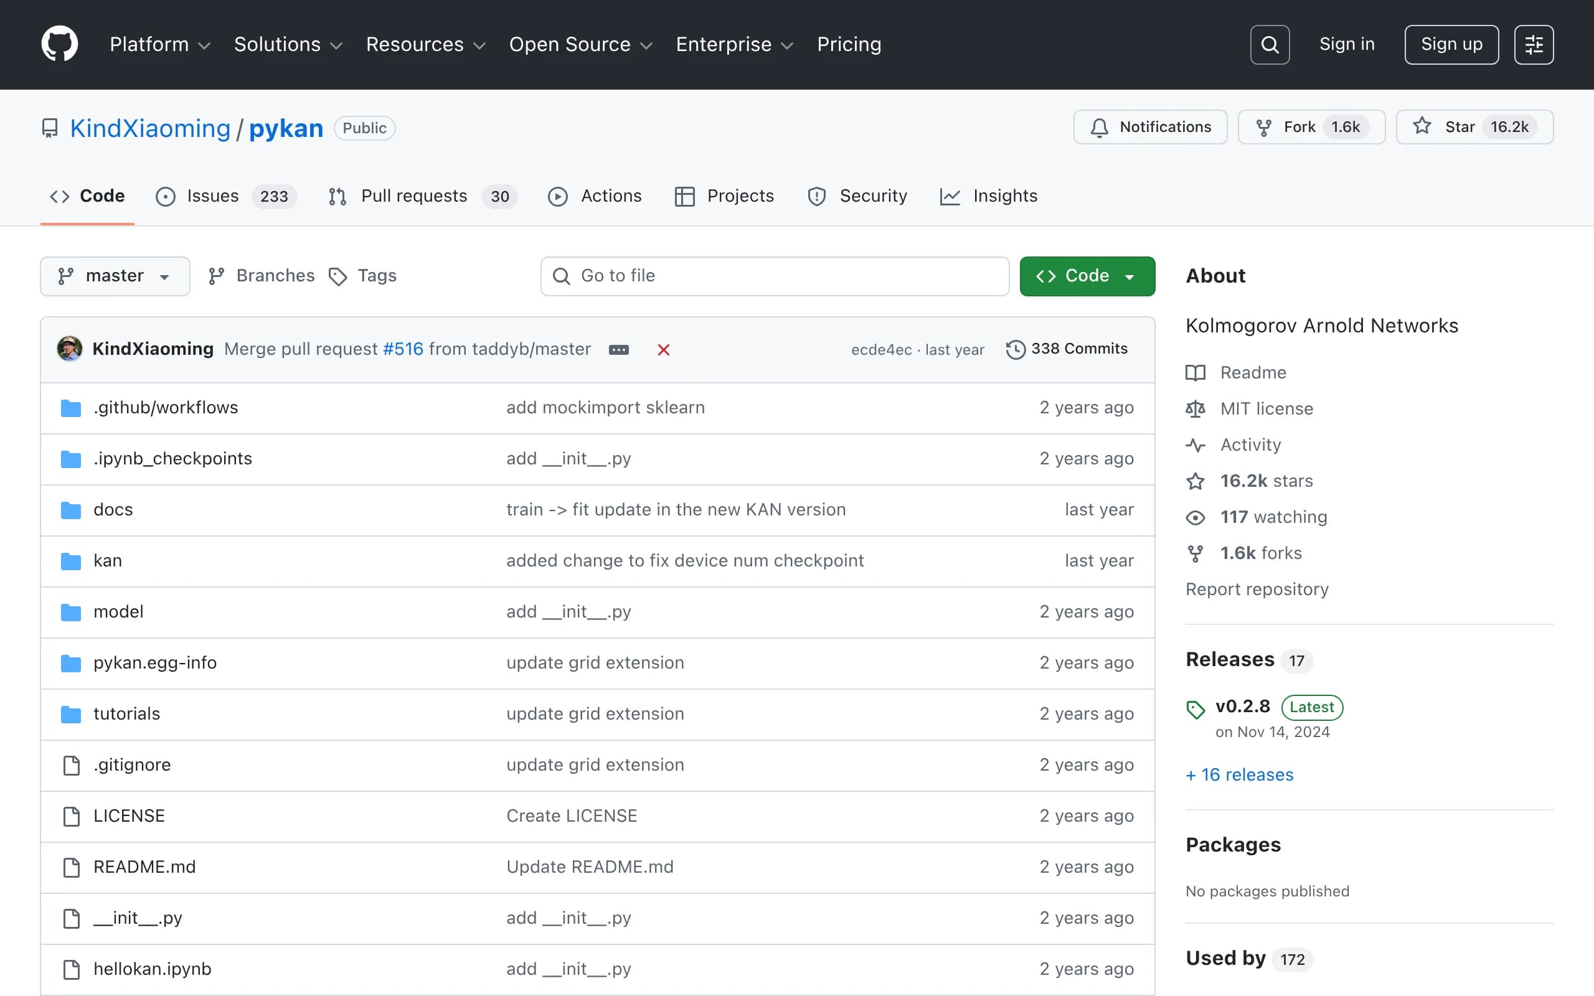Open the appearance settings sliders icon
Screen dimensions: 1594x996
1534,45
